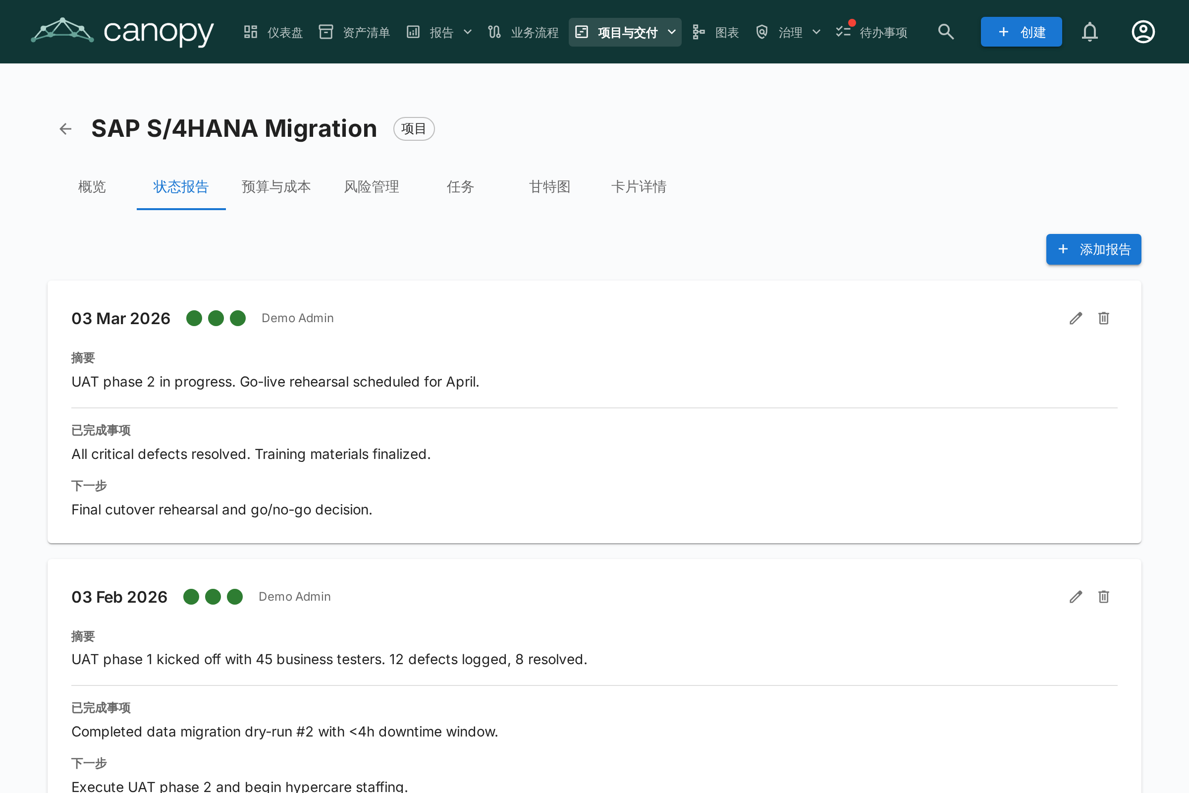The height and width of the screenshot is (793, 1189).
Task: Expand the 报告 dropdown chevron
Action: (x=468, y=32)
